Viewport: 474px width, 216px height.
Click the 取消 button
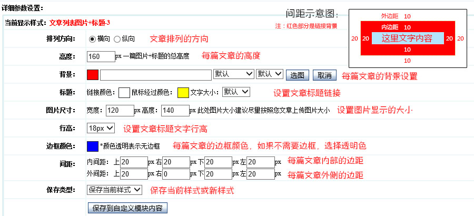point(325,75)
